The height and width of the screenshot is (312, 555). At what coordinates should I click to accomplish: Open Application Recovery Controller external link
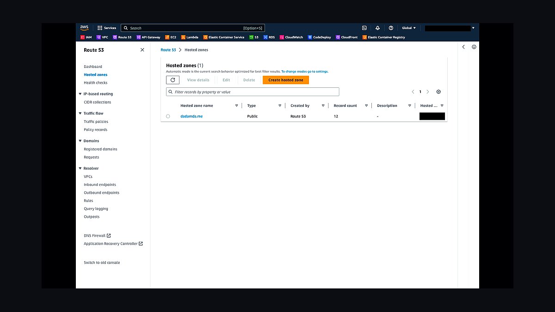click(113, 244)
